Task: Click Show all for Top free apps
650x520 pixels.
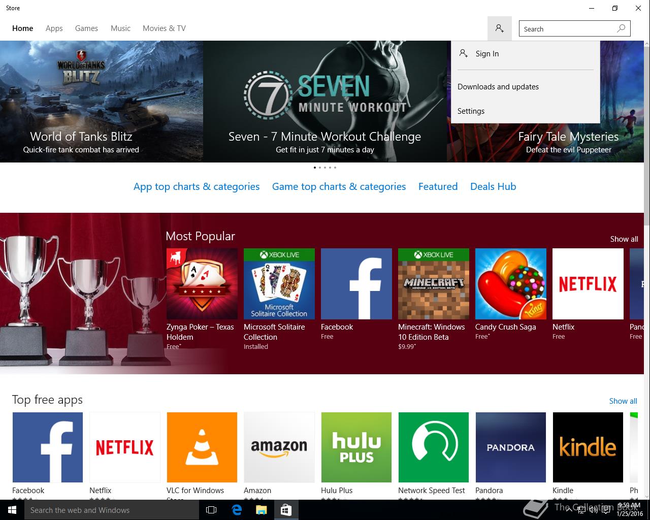Action: (x=623, y=401)
